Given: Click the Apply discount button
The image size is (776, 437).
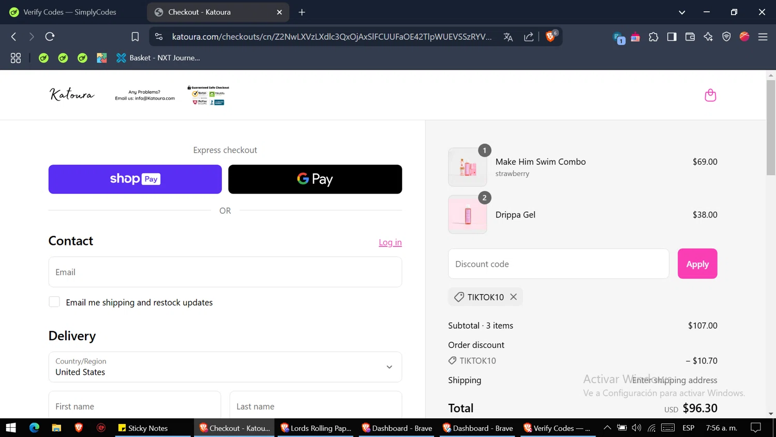Looking at the screenshot, I should 697,264.
